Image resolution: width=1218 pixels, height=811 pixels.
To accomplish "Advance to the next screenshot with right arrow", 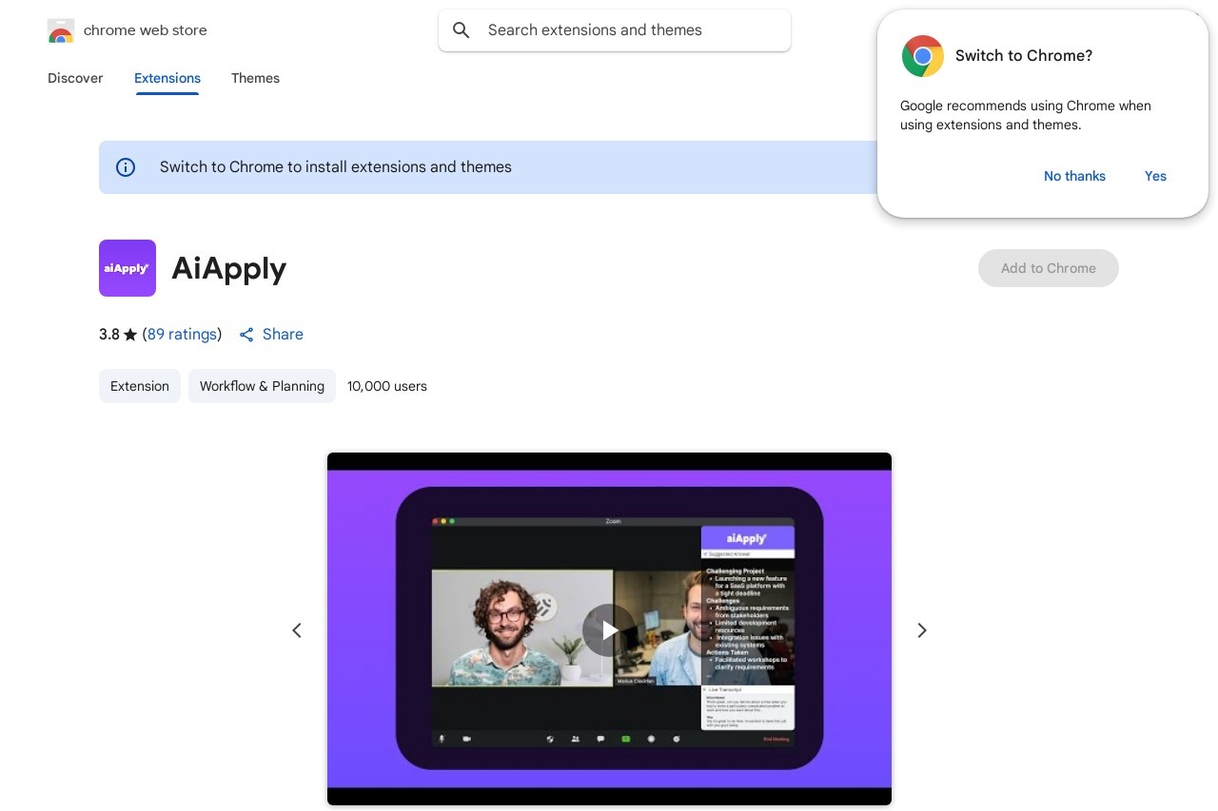I will click(921, 630).
